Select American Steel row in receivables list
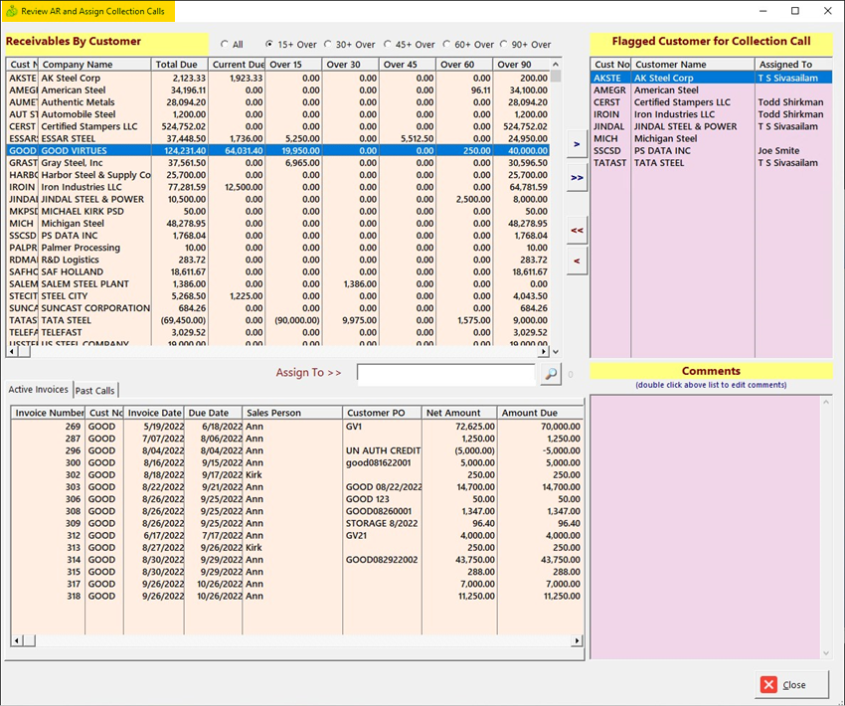Screen dimensions: 845x706 [278, 90]
